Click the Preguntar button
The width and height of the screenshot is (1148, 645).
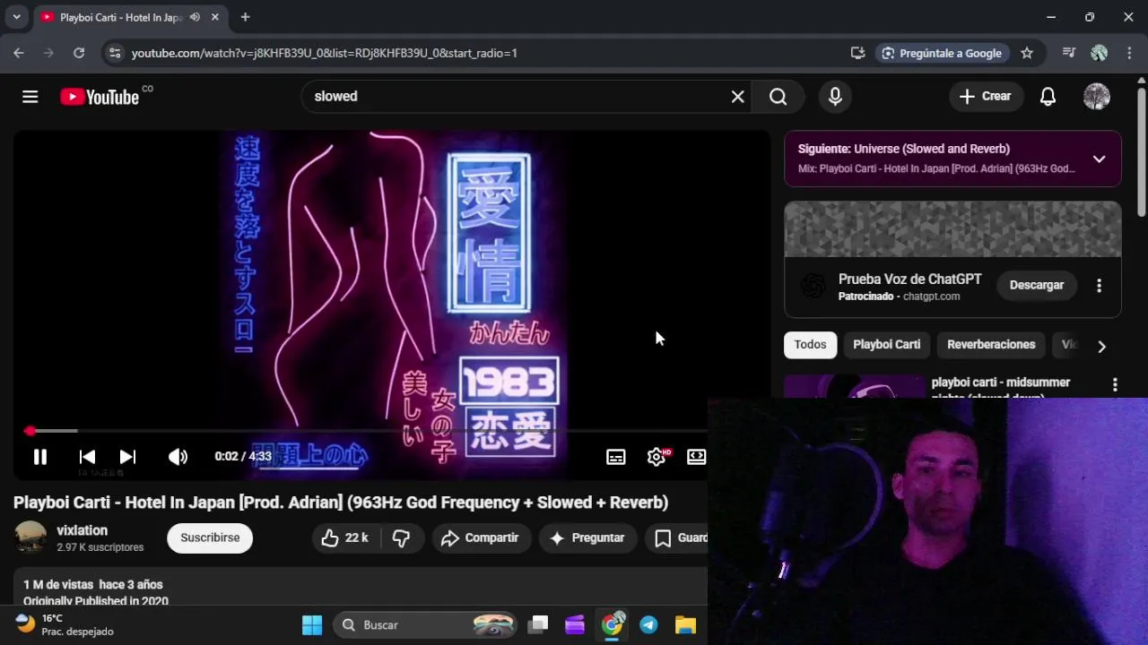coord(587,537)
